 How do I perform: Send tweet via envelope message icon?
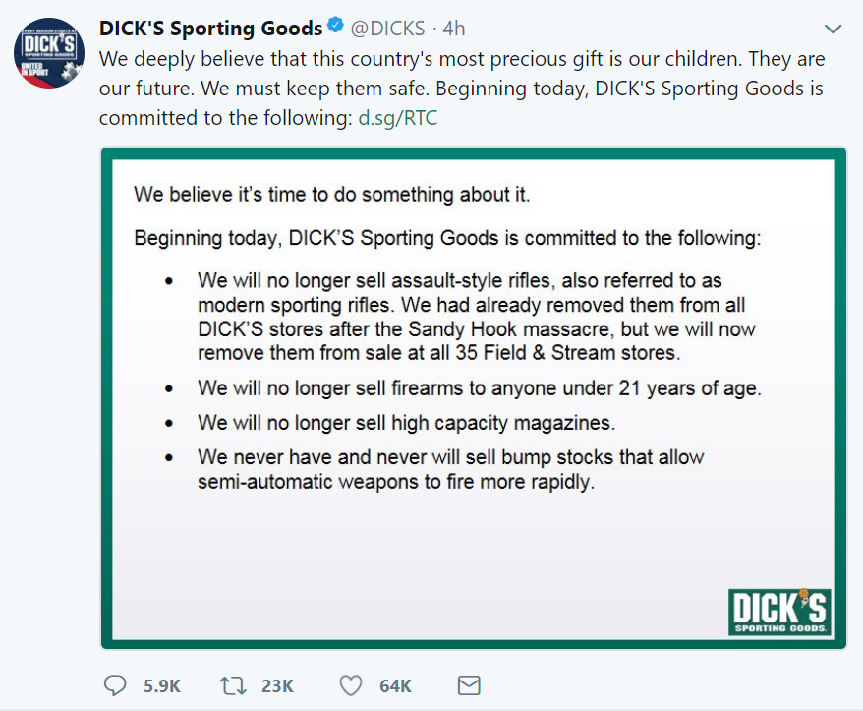(x=469, y=685)
